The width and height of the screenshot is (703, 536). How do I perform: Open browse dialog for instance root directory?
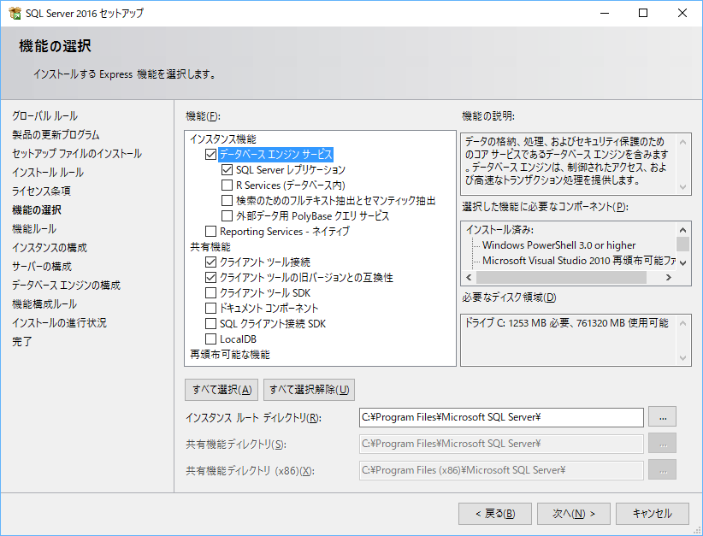(663, 417)
